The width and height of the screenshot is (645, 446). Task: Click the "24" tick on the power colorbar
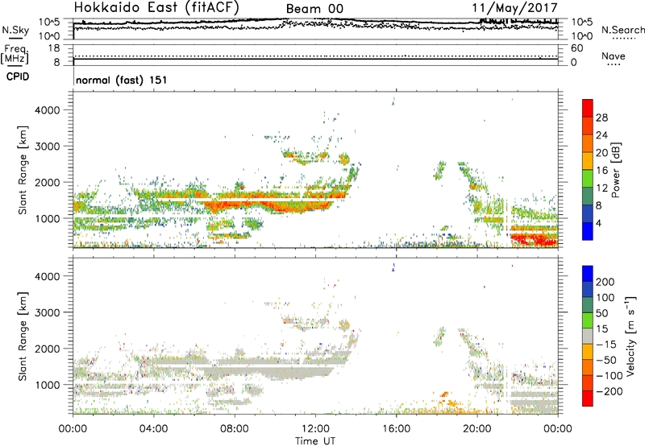pyautogui.click(x=601, y=135)
